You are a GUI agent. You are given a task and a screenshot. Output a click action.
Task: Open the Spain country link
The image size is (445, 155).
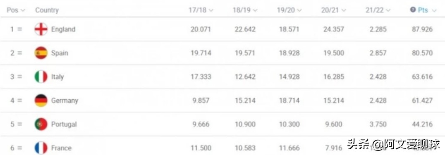click(60, 53)
